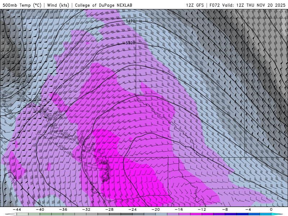Select the -16 temperature legend value

tap(179, 210)
